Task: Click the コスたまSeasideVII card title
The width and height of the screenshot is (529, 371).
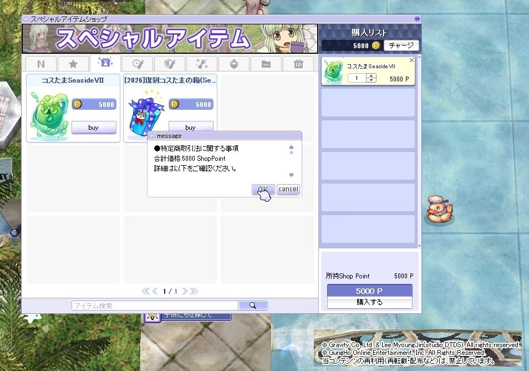Action: click(73, 80)
